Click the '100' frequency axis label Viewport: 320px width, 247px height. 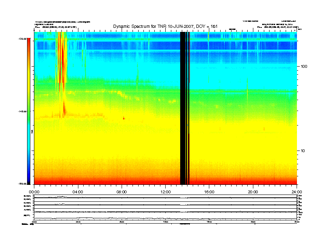(304, 67)
